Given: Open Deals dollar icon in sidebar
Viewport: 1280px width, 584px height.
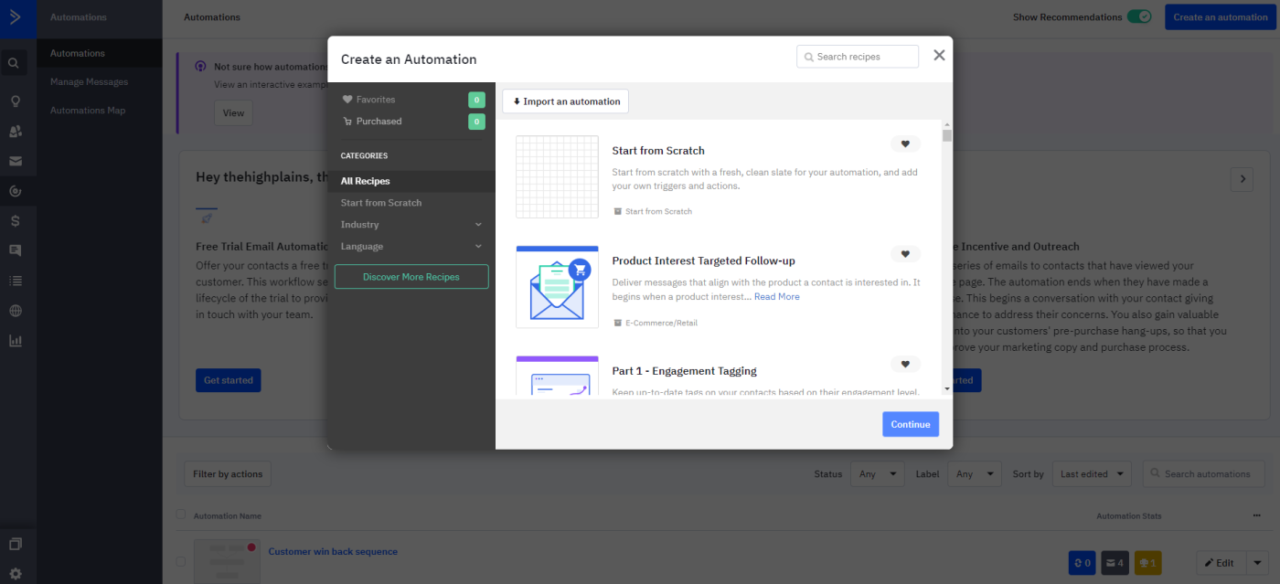Looking at the screenshot, I should [15, 221].
